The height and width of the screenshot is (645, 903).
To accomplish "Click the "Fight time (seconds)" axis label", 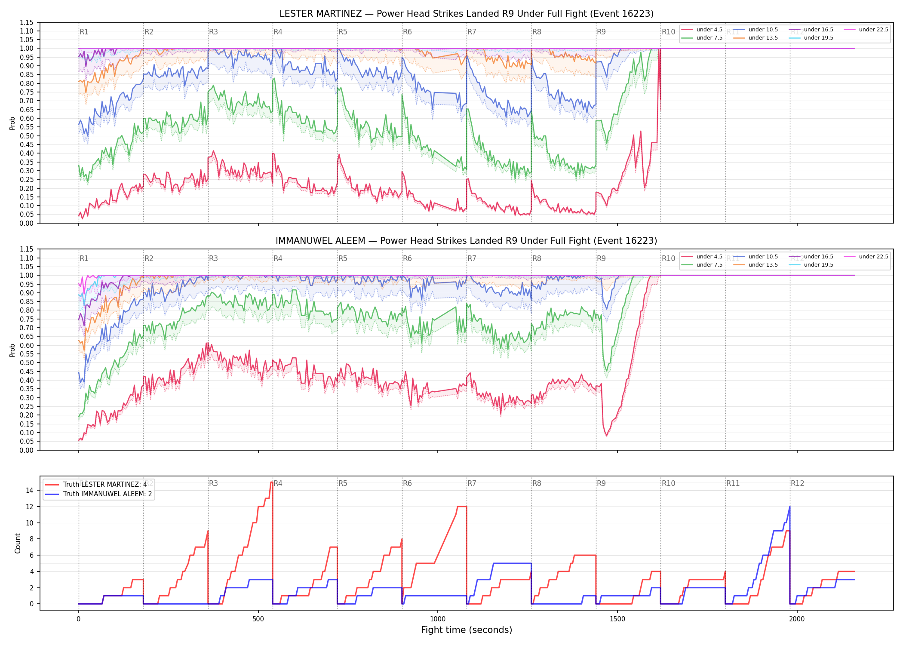I will pyautogui.click(x=467, y=630).
